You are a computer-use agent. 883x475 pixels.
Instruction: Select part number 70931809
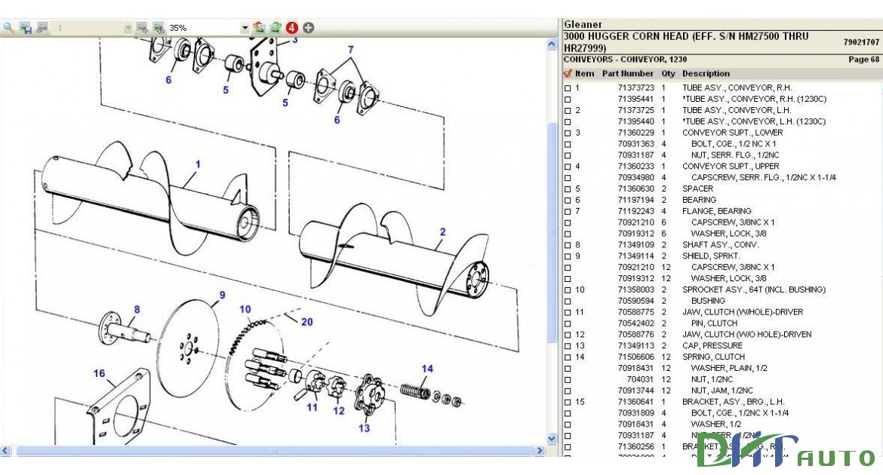(635, 413)
